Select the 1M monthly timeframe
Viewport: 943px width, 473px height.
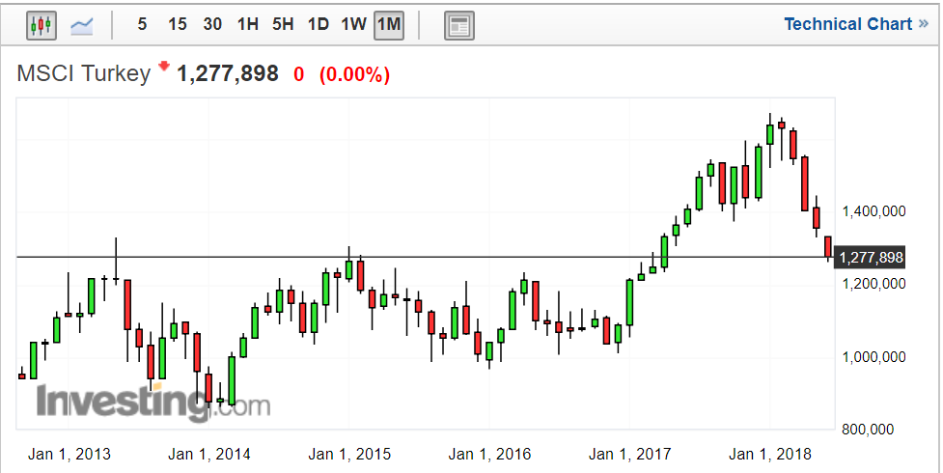coord(389,24)
